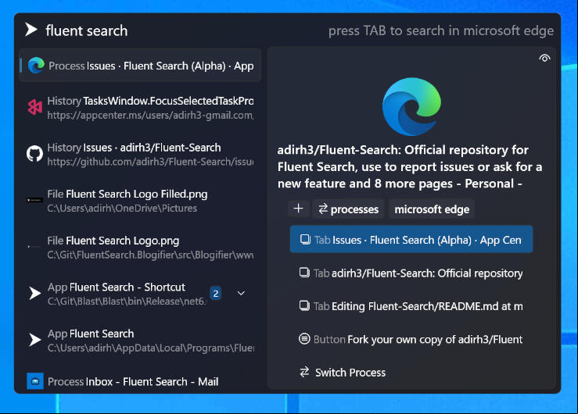The image size is (578, 414).
Task: Toggle the preview eye icon in right pane
Action: click(x=544, y=58)
